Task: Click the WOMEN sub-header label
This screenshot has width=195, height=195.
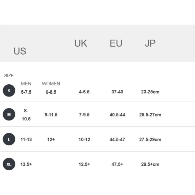Action: (x=51, y=84)
